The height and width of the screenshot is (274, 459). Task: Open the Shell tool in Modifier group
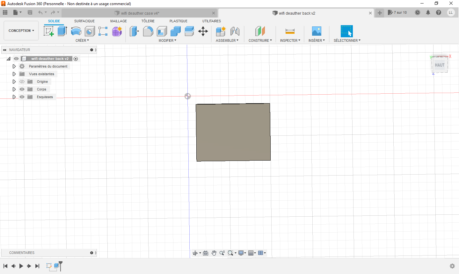162,31
